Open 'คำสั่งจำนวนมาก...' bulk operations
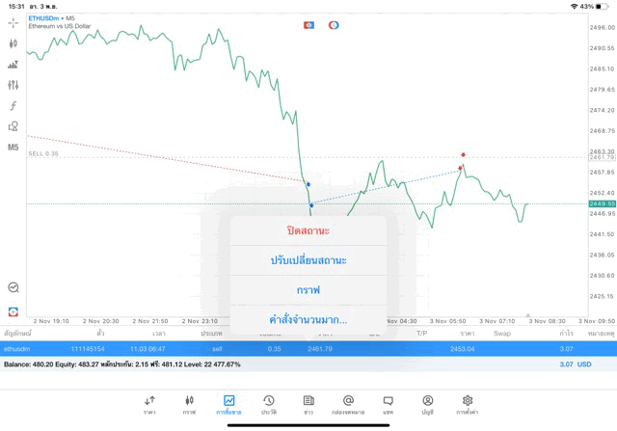Image resolution: width=617 pixels, height=431 pixels. click(x=308, y=319)
